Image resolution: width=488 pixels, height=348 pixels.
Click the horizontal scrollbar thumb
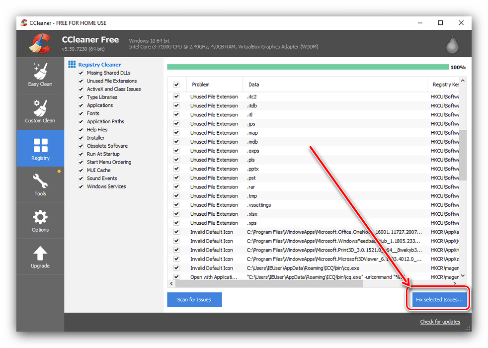[x=269, y=283]
